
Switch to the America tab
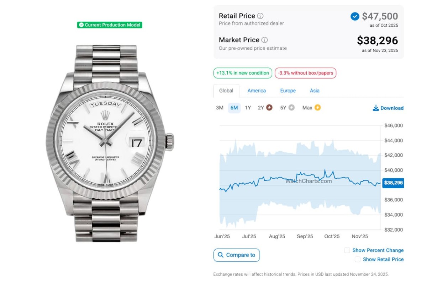[257, 91]
